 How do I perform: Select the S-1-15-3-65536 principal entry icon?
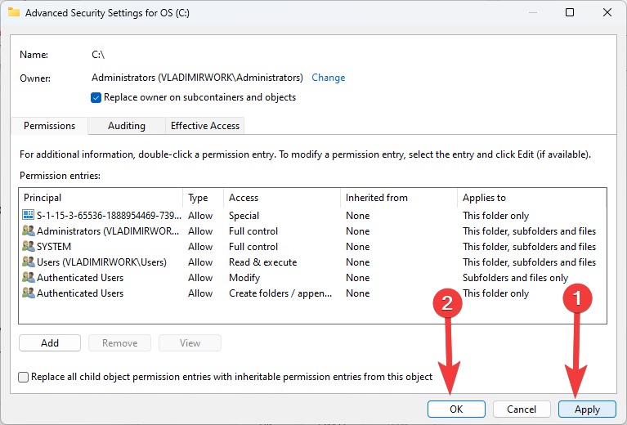[x=29, y=216]
